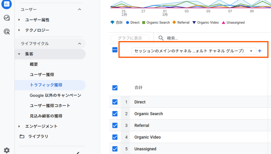Uncheck the Direct row checkbox
This screenshot has height=154, width=271.
tap(115, 102)
